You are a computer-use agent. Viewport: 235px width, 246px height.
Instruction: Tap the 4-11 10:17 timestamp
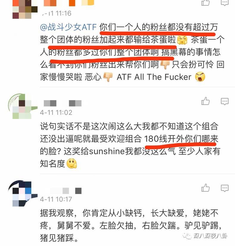pos(56,199)
